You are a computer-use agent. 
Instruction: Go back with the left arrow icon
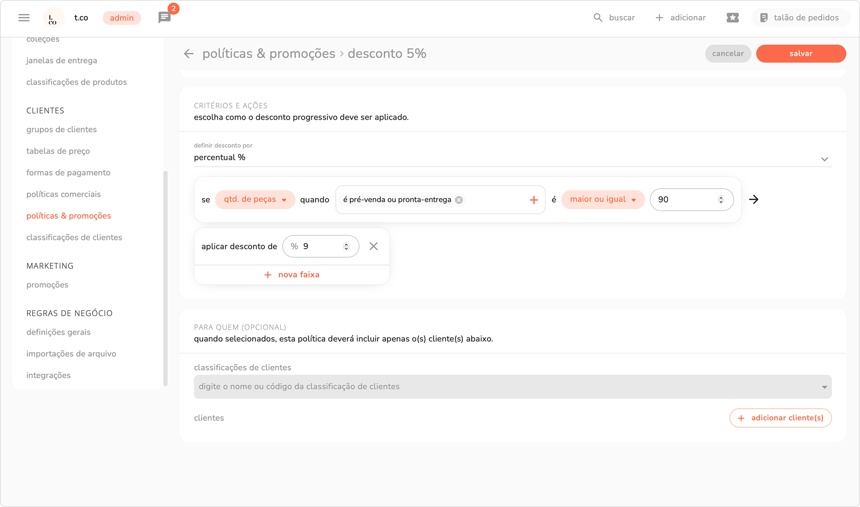pos(188,54)
